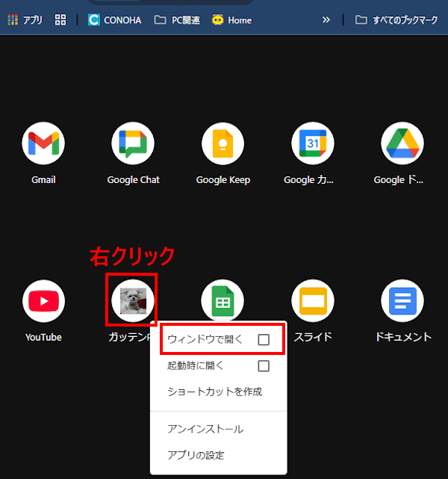Open the CONOHA bookmark
The height and width of the screenshot is (479, 448).
[115, 20]
